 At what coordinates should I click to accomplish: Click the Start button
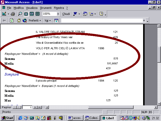[x=7, y=118]
